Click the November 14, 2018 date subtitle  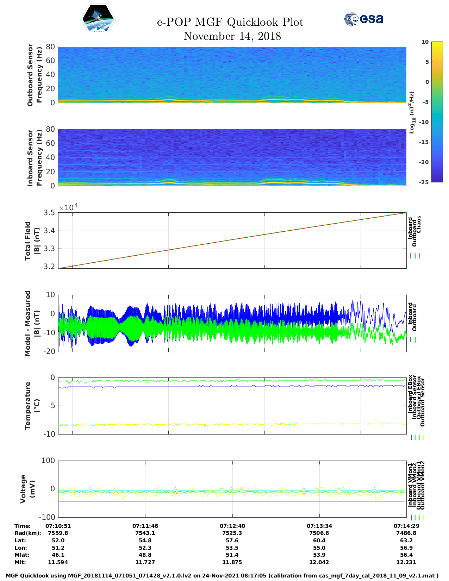point(232,36)
